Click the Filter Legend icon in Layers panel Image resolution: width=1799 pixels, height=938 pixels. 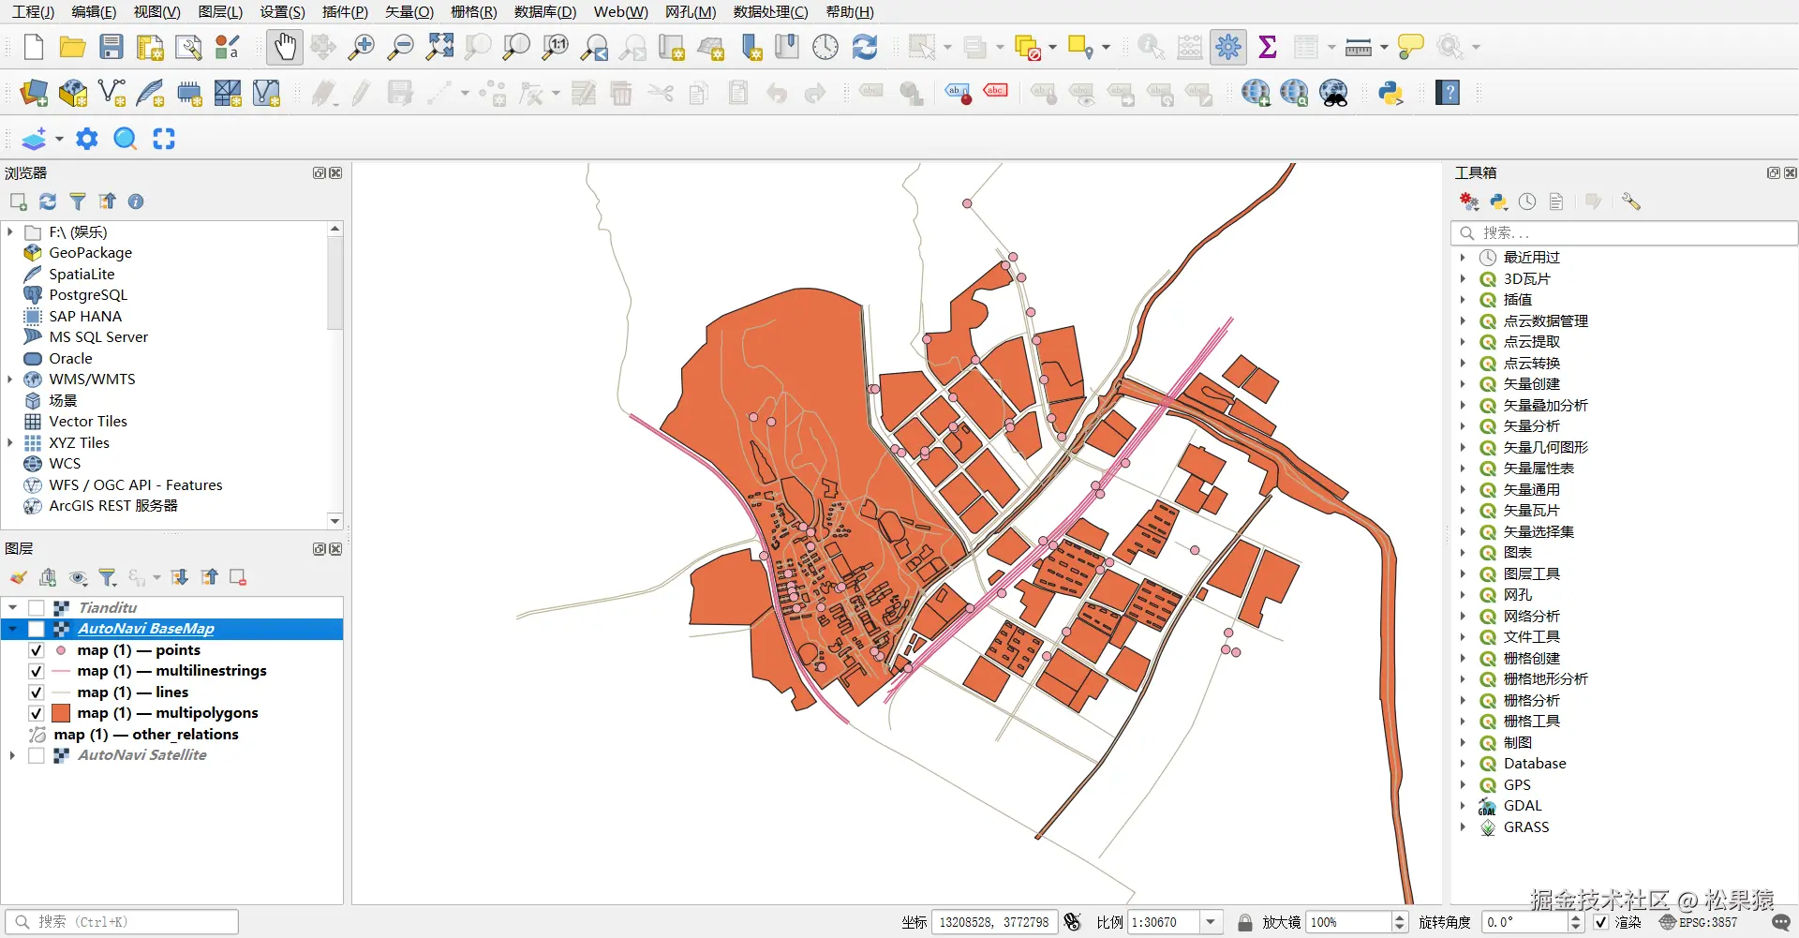pos(108,577)
